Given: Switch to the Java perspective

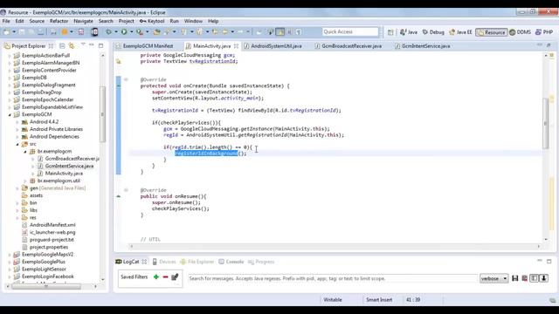Looking at the screenshot, I should (x=409, y=32).
